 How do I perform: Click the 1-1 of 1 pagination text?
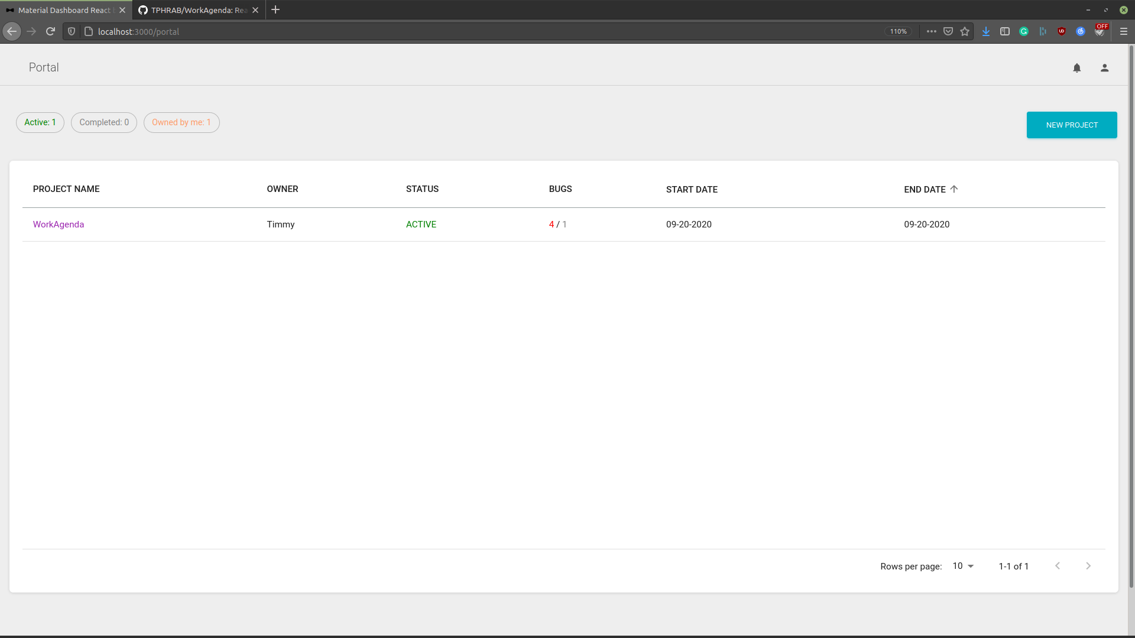coord(1013,566)
